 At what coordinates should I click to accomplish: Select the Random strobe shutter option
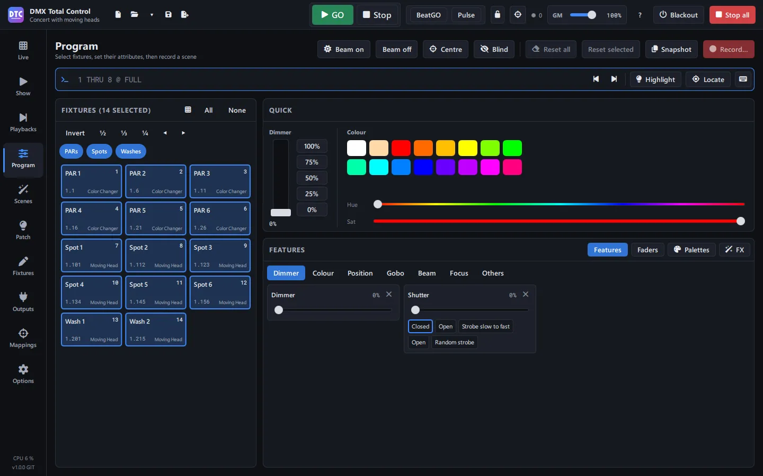[455, 342]
